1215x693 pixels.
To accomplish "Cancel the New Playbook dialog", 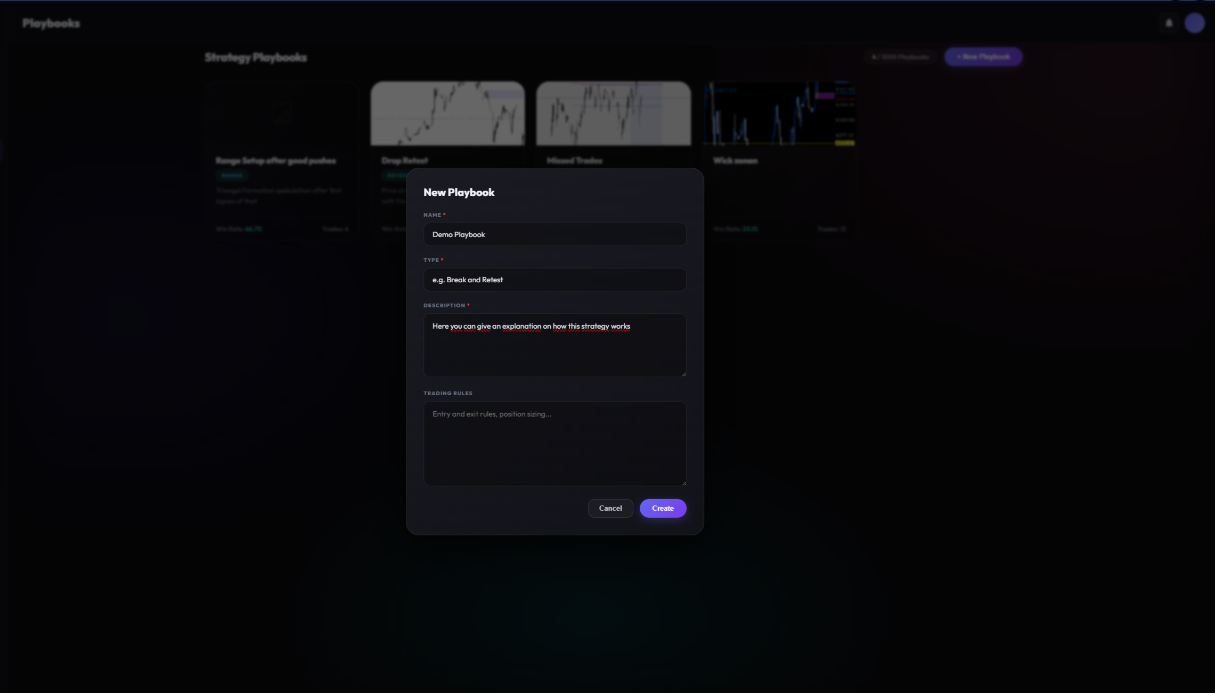I will [x=610, y=508].
